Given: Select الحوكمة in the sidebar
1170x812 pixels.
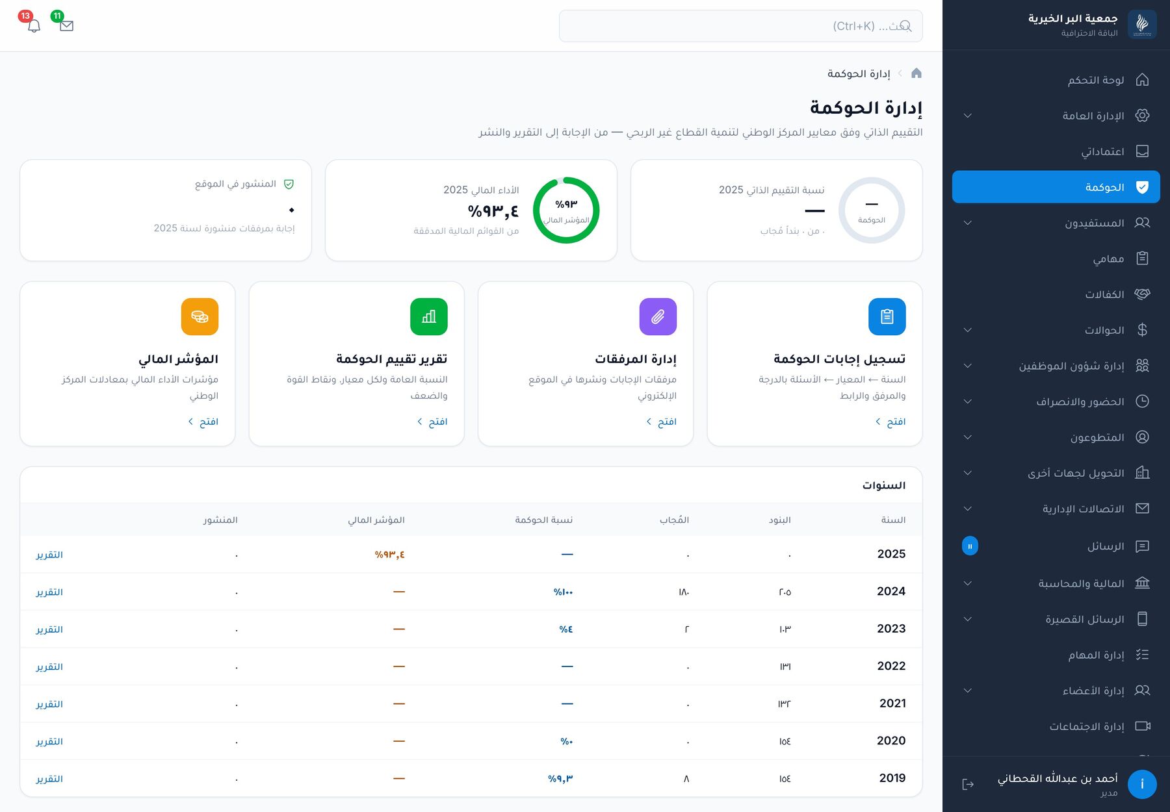Looking at the screenshot, I should [1056, 187].
